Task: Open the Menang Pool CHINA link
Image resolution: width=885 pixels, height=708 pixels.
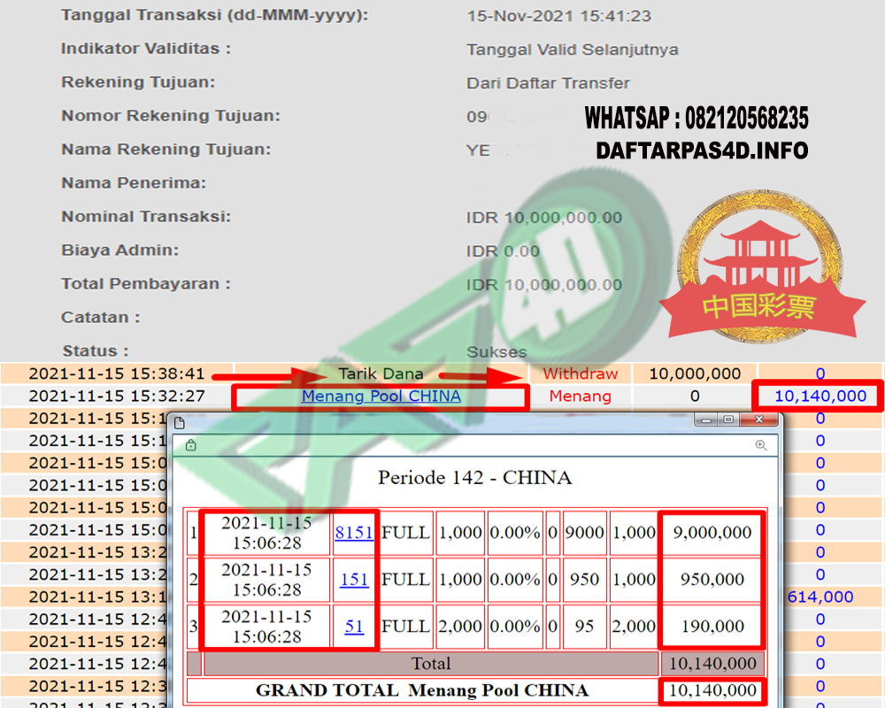Action: pos(381,396)
